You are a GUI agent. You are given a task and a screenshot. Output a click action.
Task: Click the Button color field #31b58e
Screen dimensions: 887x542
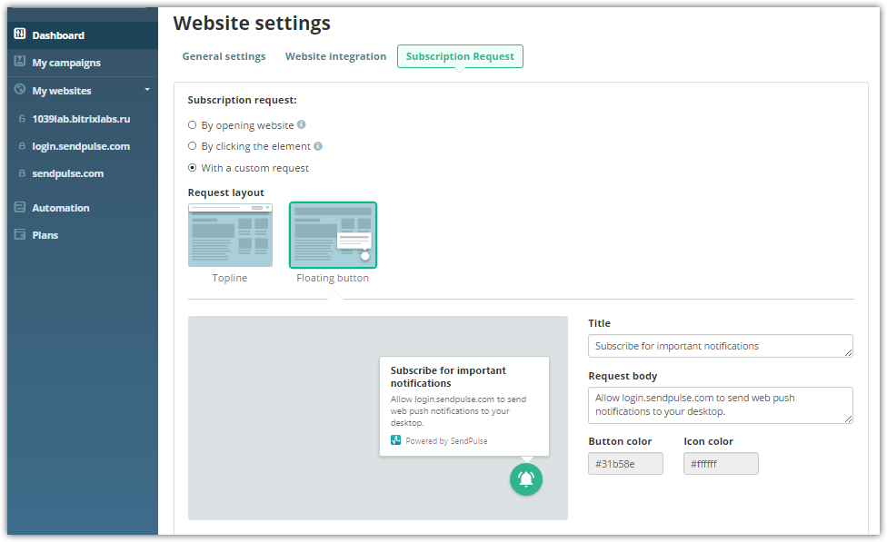click(x=625, y=463)
